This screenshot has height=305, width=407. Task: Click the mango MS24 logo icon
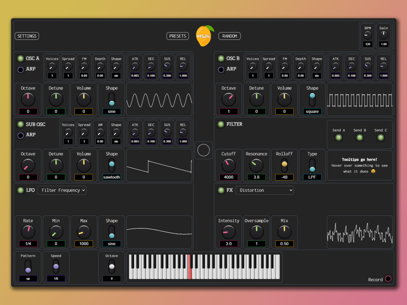click(203, 36)
